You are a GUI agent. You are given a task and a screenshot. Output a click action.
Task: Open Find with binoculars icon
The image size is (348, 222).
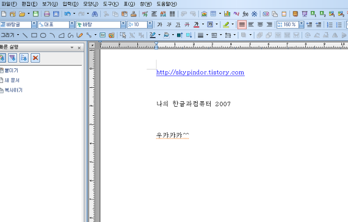(95, 14)
